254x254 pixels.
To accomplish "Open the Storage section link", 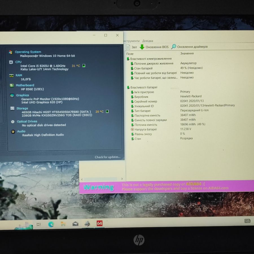I will (22, 108).
